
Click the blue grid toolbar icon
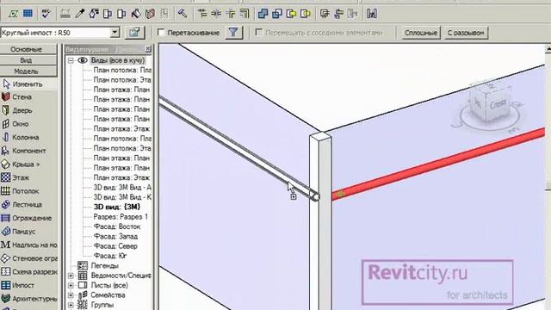[28, 14]
